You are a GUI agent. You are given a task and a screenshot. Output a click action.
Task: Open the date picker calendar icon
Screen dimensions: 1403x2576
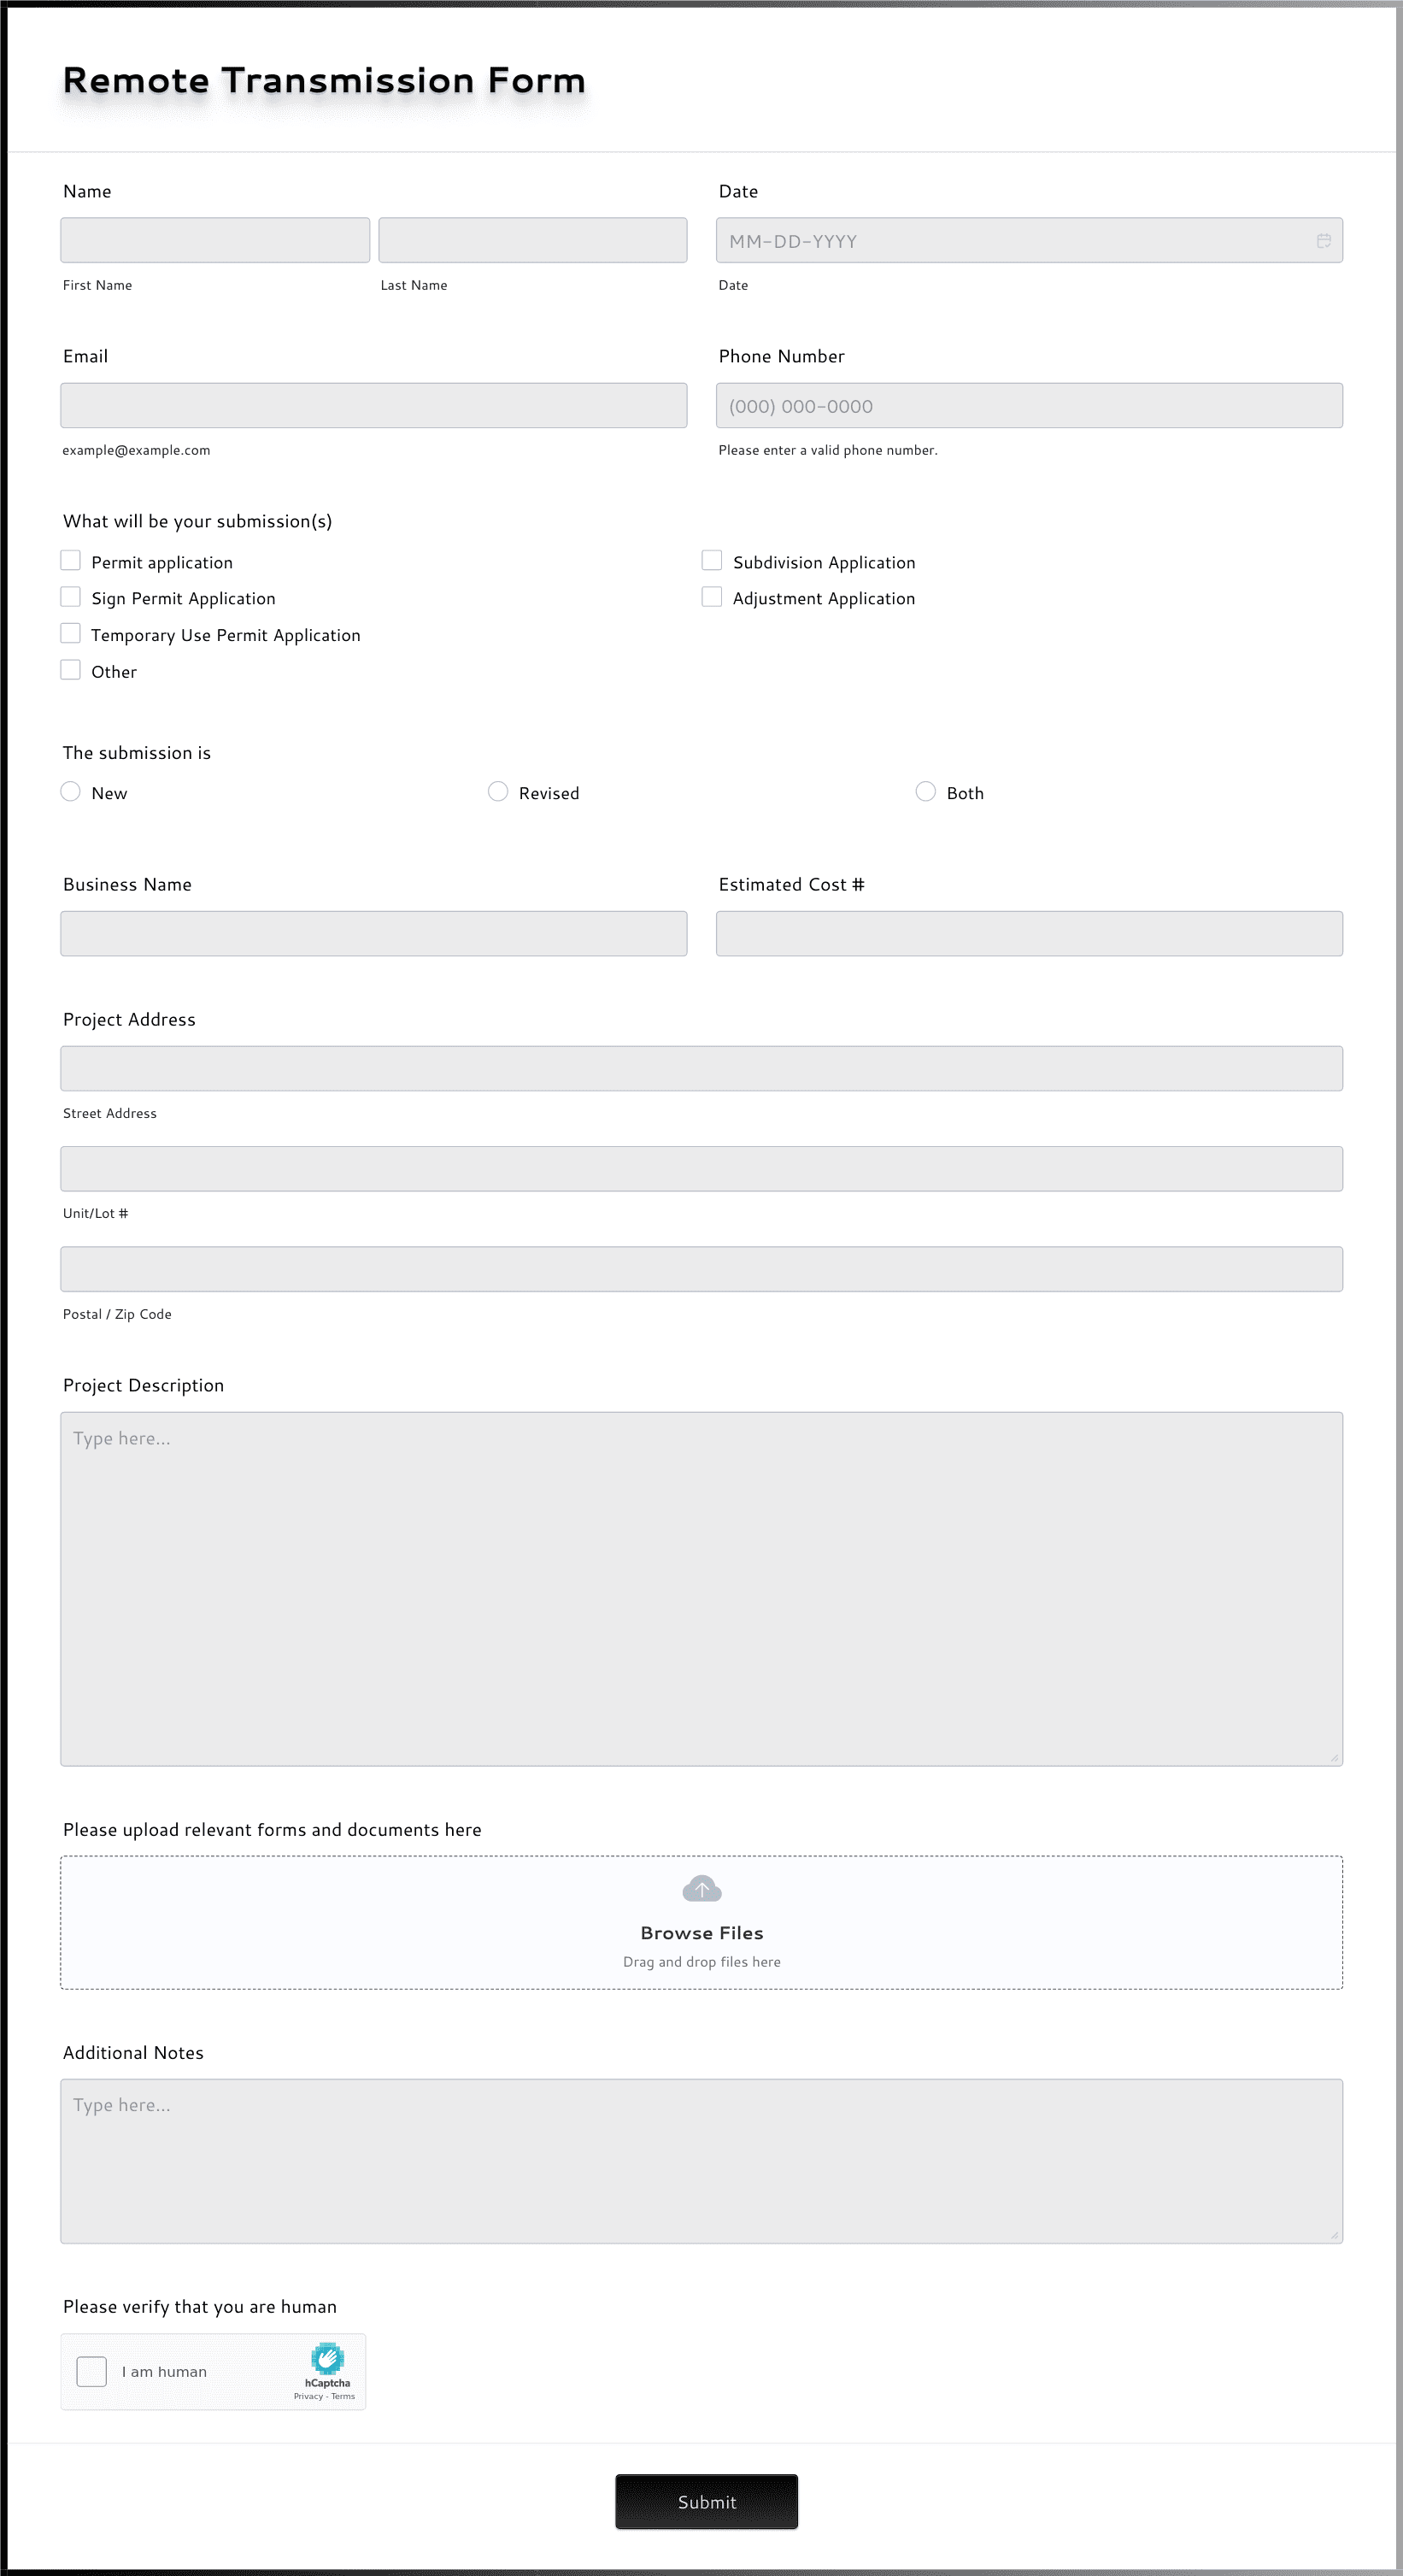(x=1323, y=241)
